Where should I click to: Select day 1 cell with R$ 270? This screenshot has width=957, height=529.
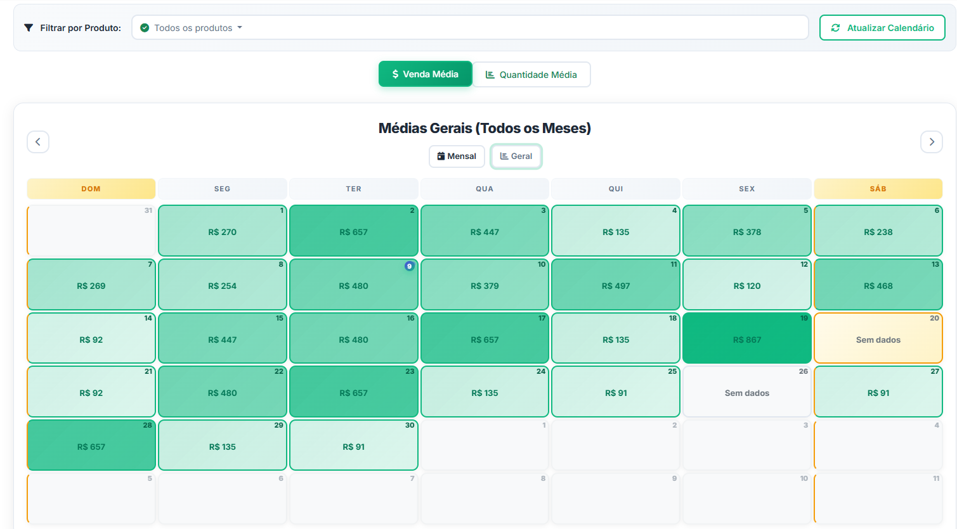click(222, 231)
